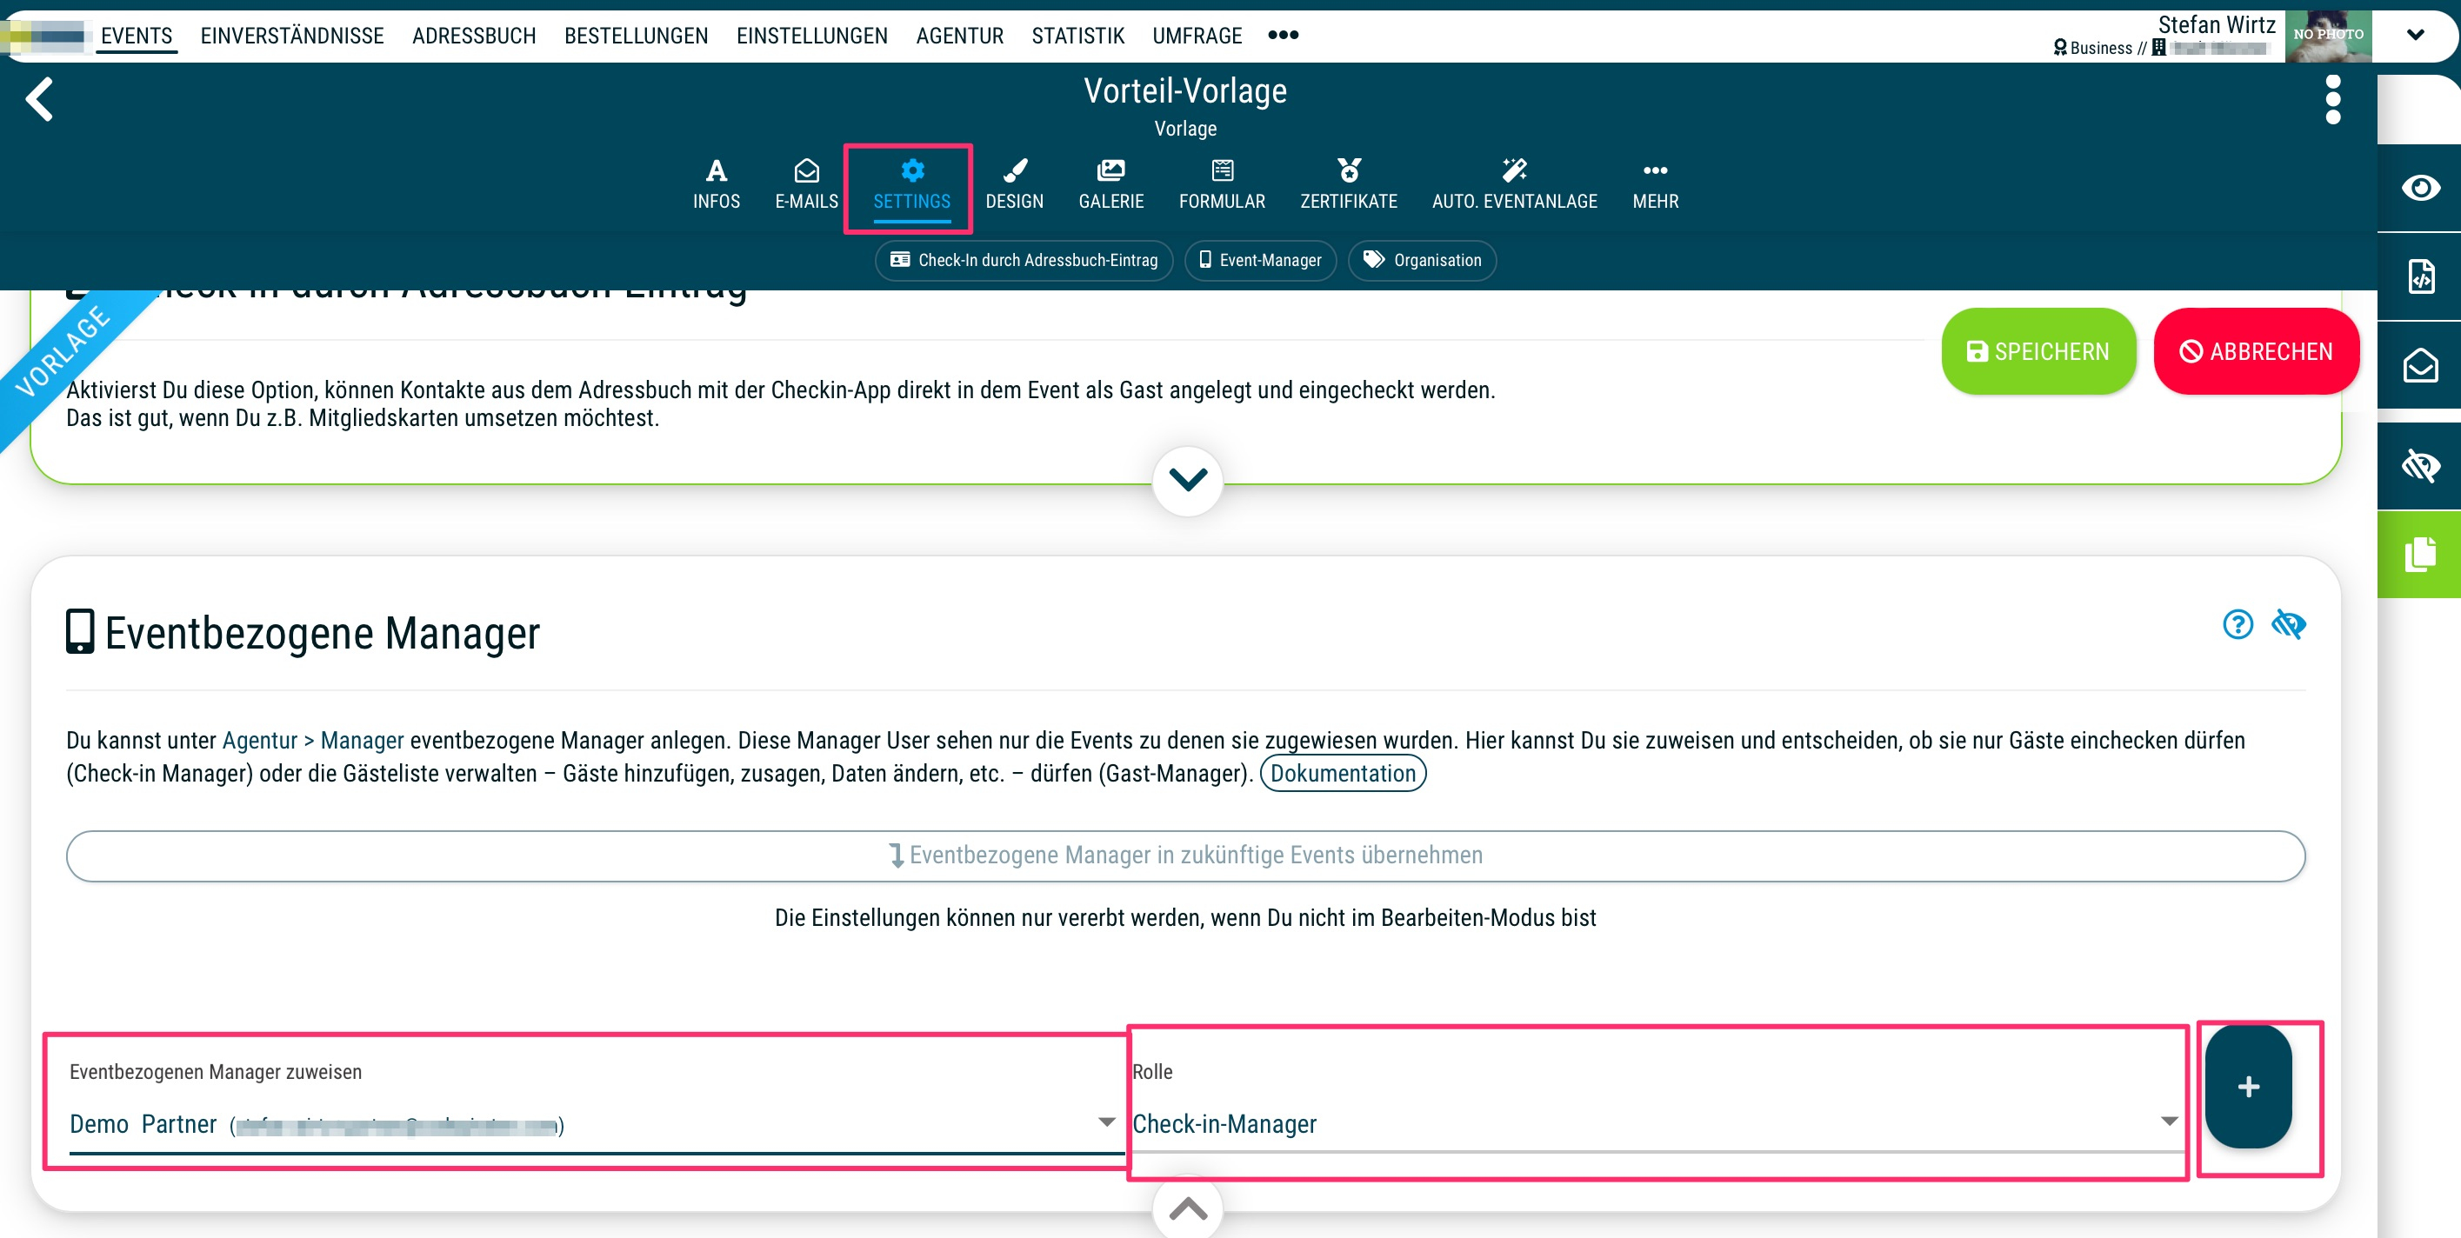The width and height of the screenshot is (2461, 1238).
Task: Click the envelope icon in right sidebar
Action: 2420,366
